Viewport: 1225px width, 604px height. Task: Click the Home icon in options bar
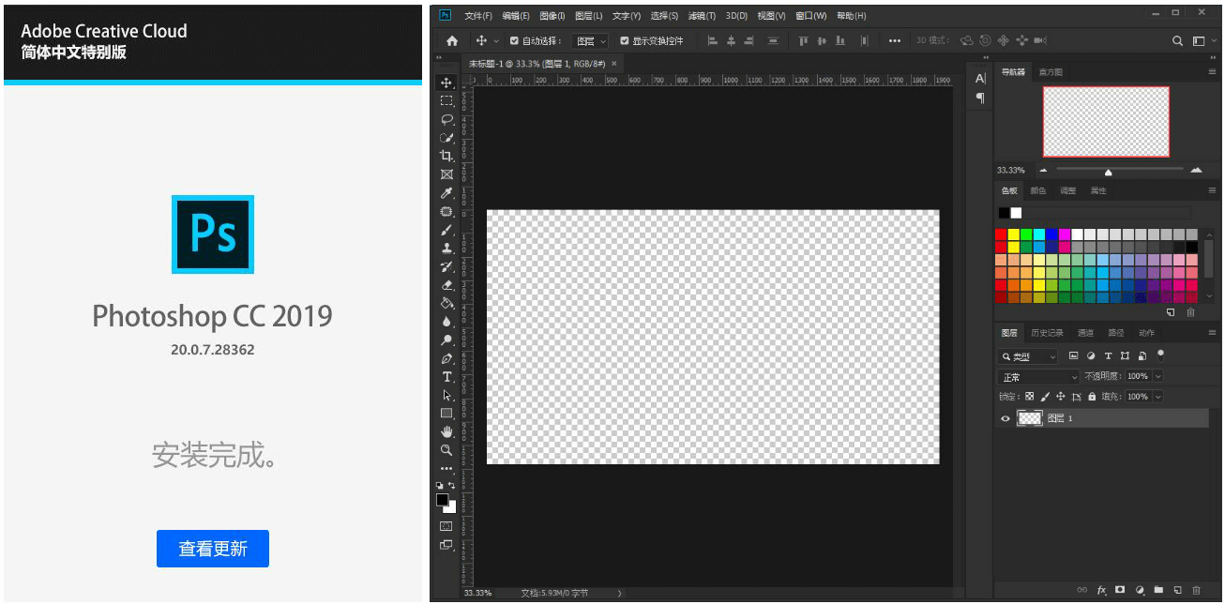[452, 41]
